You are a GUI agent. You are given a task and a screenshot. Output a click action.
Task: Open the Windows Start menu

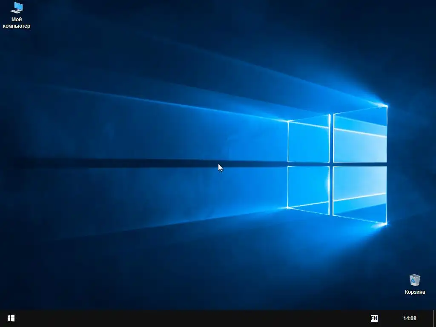(x=11, y=318)
